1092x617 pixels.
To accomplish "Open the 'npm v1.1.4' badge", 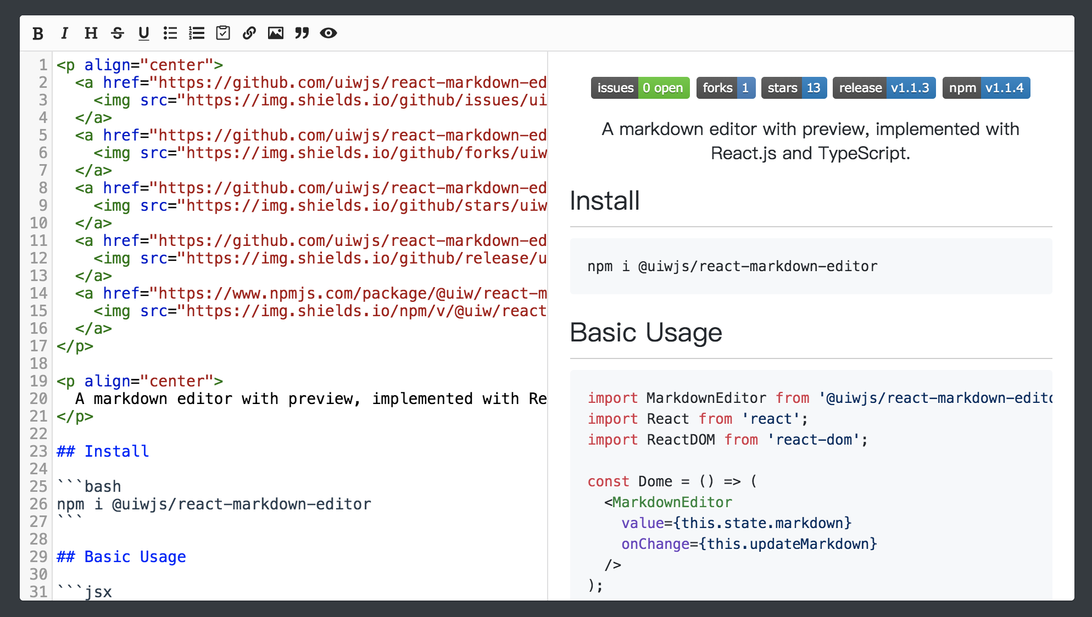I will (985, 87).
